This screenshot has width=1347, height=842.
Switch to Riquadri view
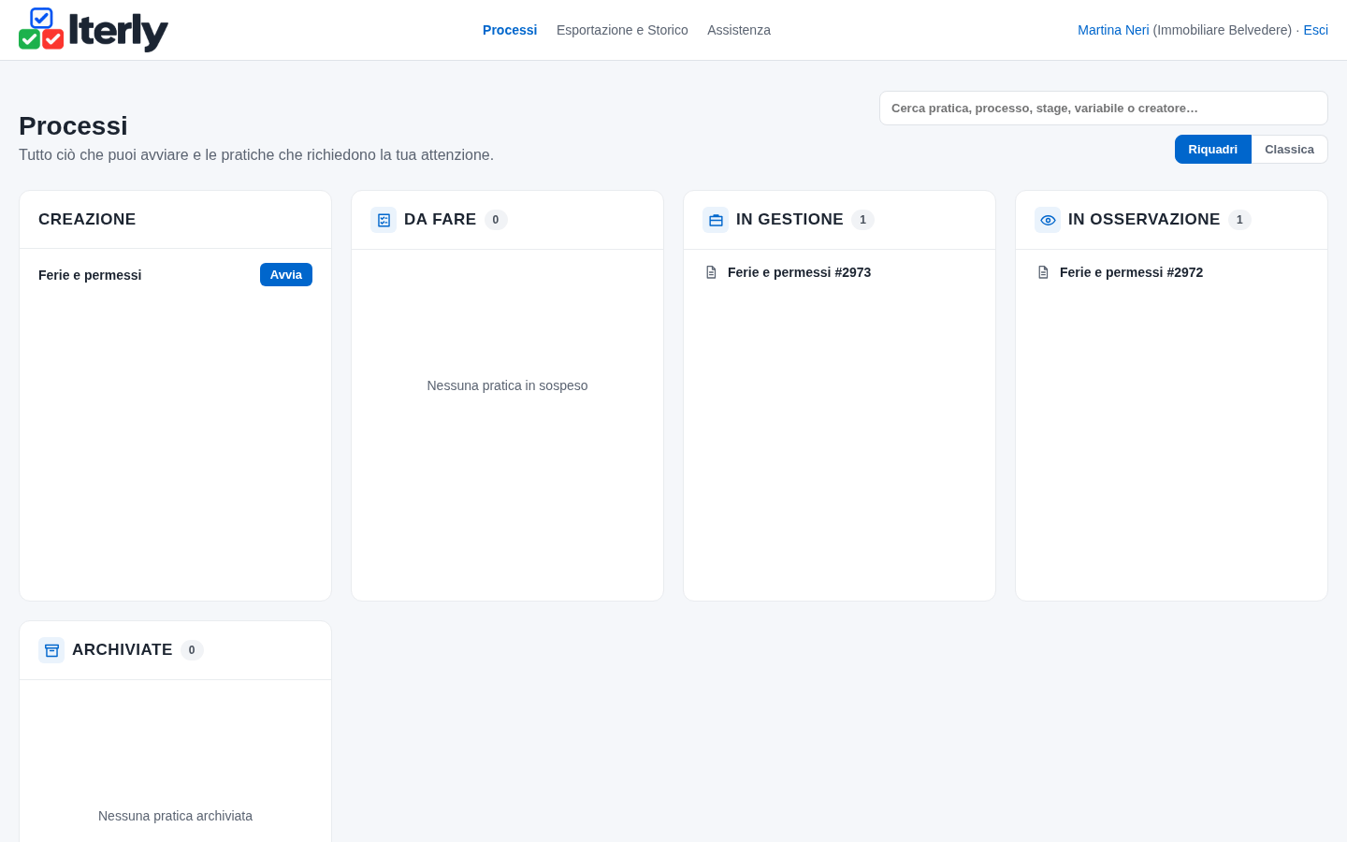[x=1213, y=150]
